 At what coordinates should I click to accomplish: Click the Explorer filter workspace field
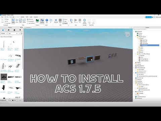(147, 29)
